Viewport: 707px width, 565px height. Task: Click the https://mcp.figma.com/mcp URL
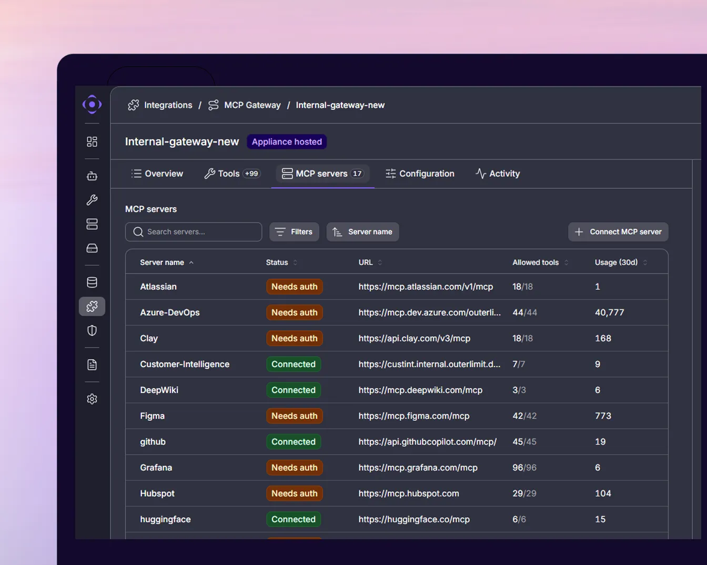(414, 416)
